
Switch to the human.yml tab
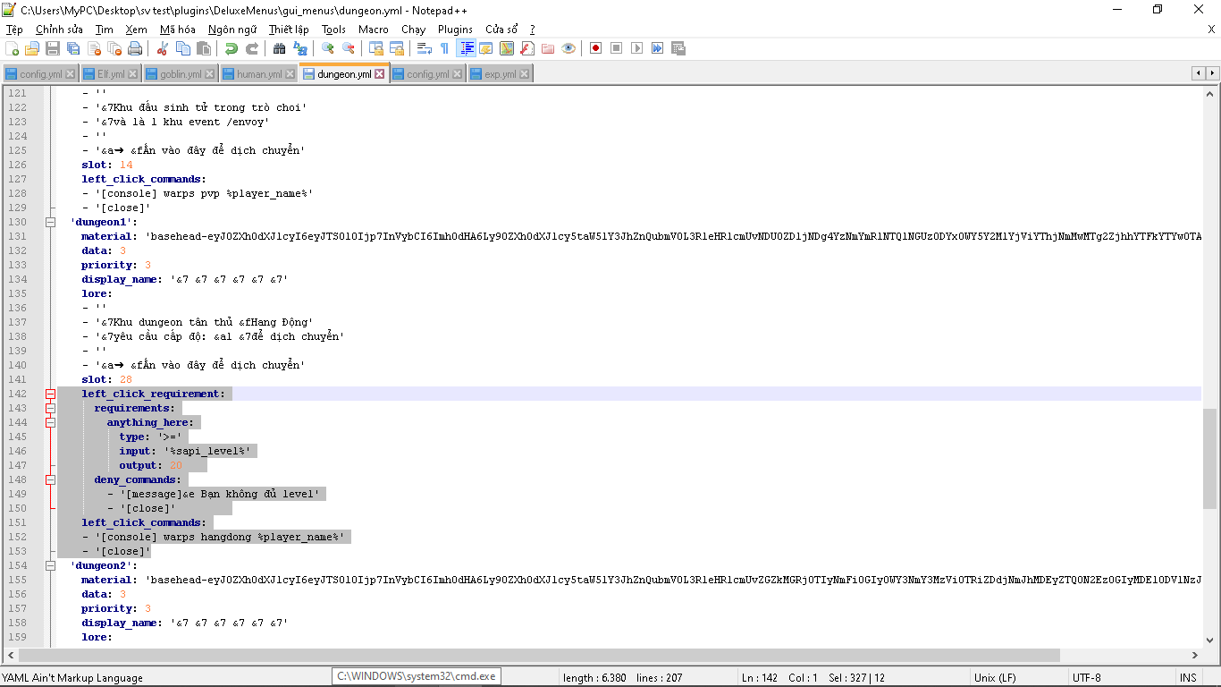coord(258,74)
